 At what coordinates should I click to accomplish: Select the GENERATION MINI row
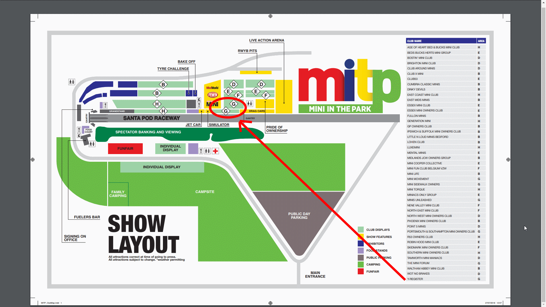(446, 121)
